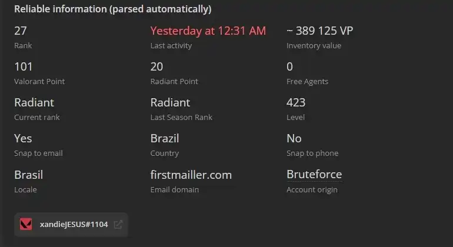Click the 101 Valorant Point value
Screen dimensions: 453x247
tap(24, 66)
